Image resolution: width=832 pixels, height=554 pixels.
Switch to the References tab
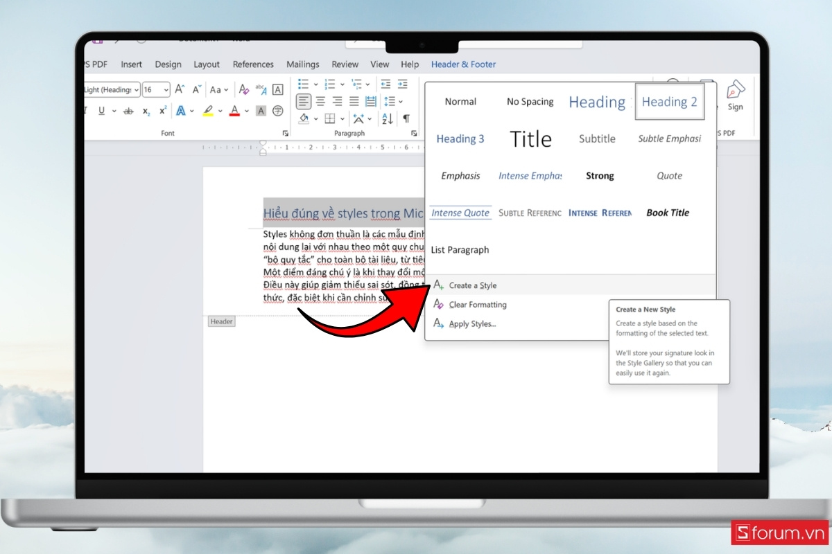pos(253,64)
